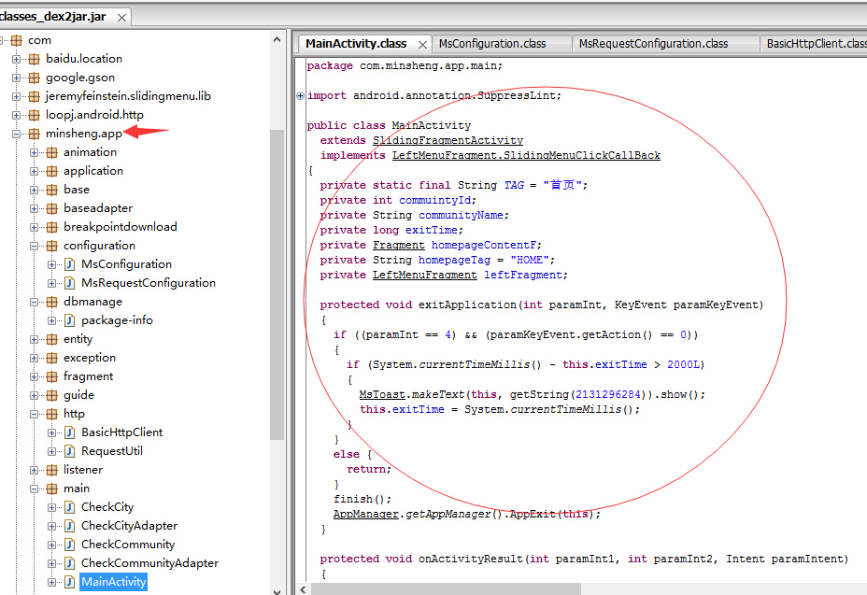The width and height of the screenshot is (867, 595).
Task: Close the classes_dex2jar.jar tab
Action: coord(121,18)
